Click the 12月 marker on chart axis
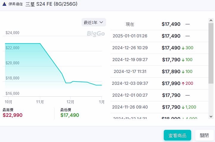This screenshot has height=142, width=215. [x=70, y=102]
